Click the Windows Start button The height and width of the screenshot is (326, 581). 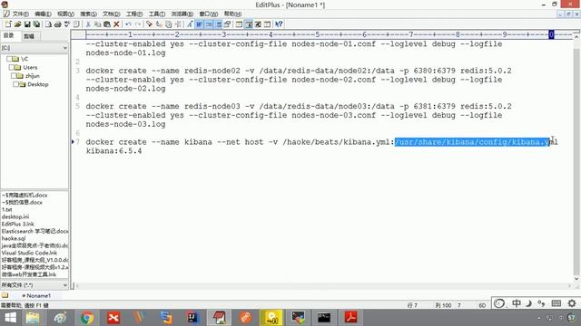coord(10,318)
